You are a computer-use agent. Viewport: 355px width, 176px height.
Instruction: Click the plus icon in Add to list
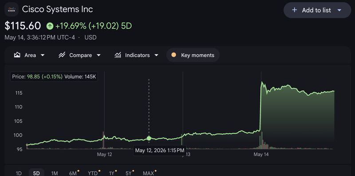pyautogui.click(x=294, y=10)
